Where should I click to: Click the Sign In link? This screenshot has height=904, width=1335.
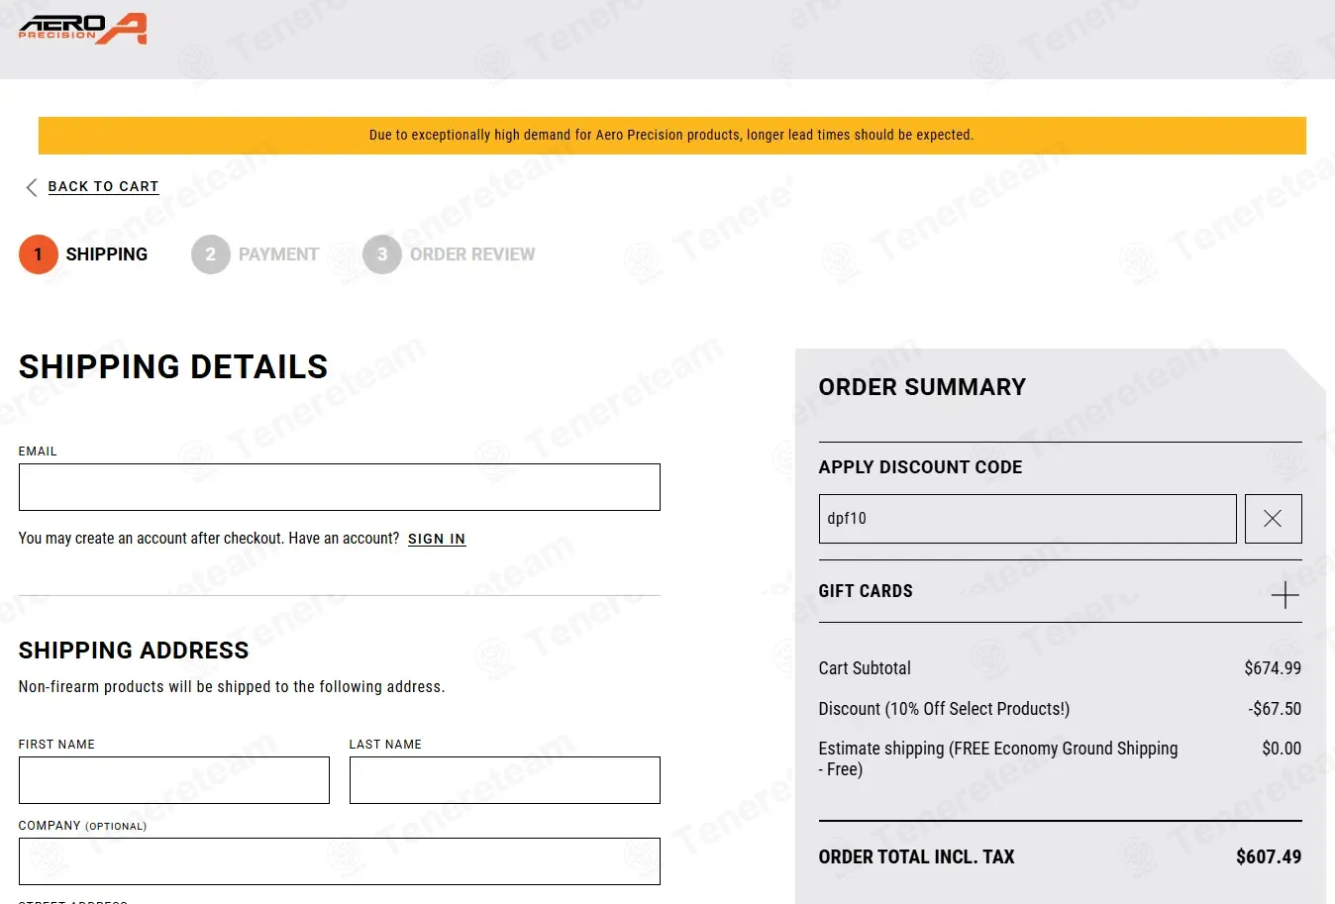(x=437, y=539)
